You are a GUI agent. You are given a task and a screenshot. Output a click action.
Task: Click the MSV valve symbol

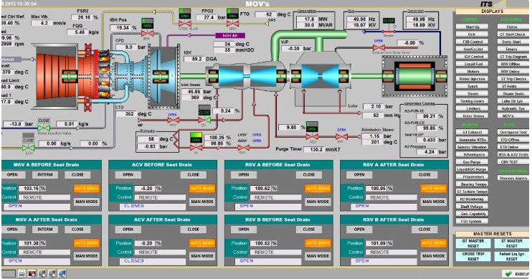tap(173, 120)
